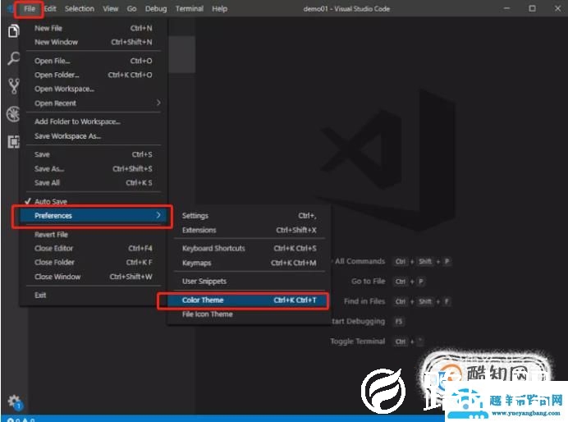Click errors and warnings status bar indicator
The image size is (568, 422).
(21, 420)
